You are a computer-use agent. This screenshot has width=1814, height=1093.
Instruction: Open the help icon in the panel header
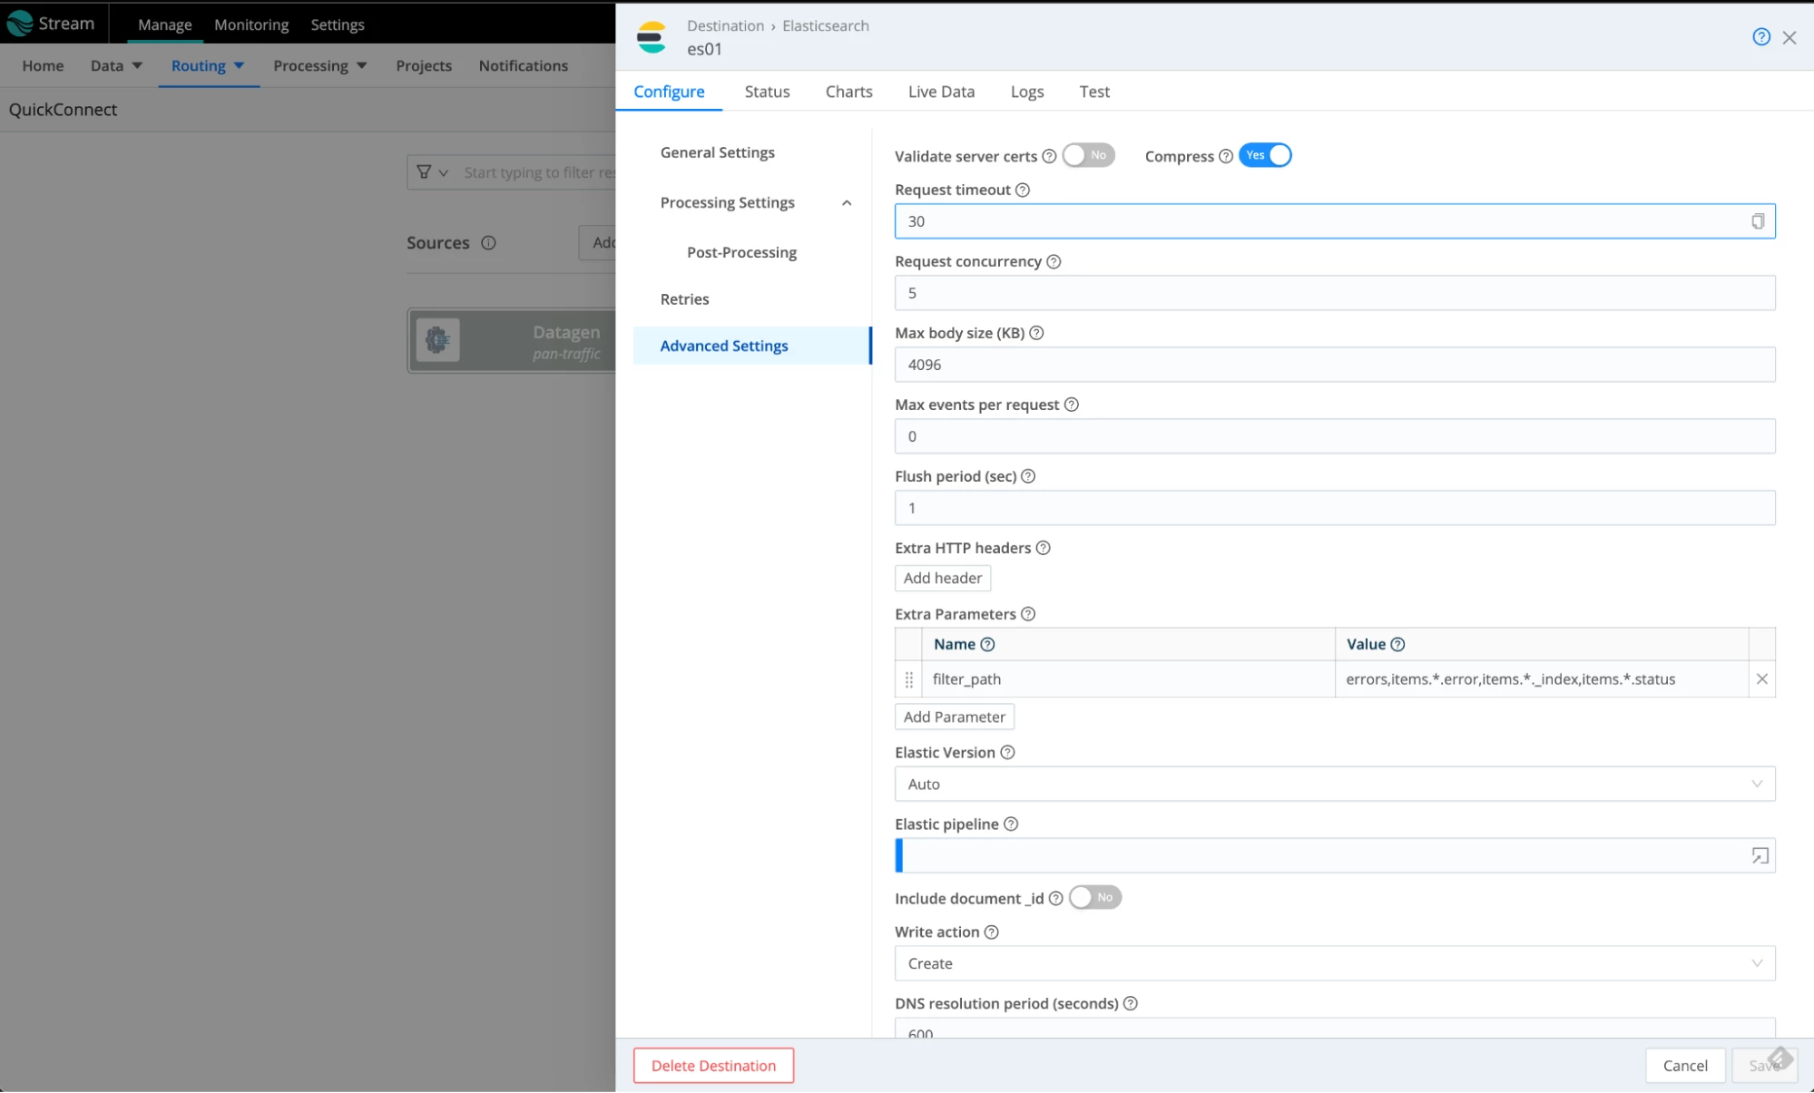tap(1760, 37)
